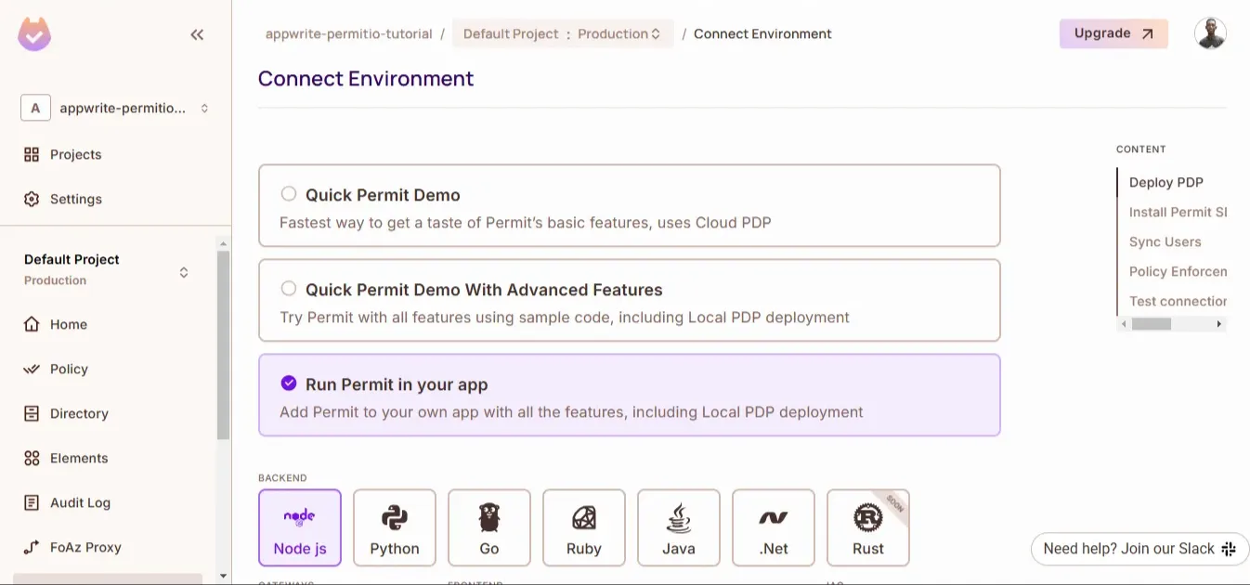Jump to Policy Enforcement content section
Screen dimensions: 1250x585
1178,271
